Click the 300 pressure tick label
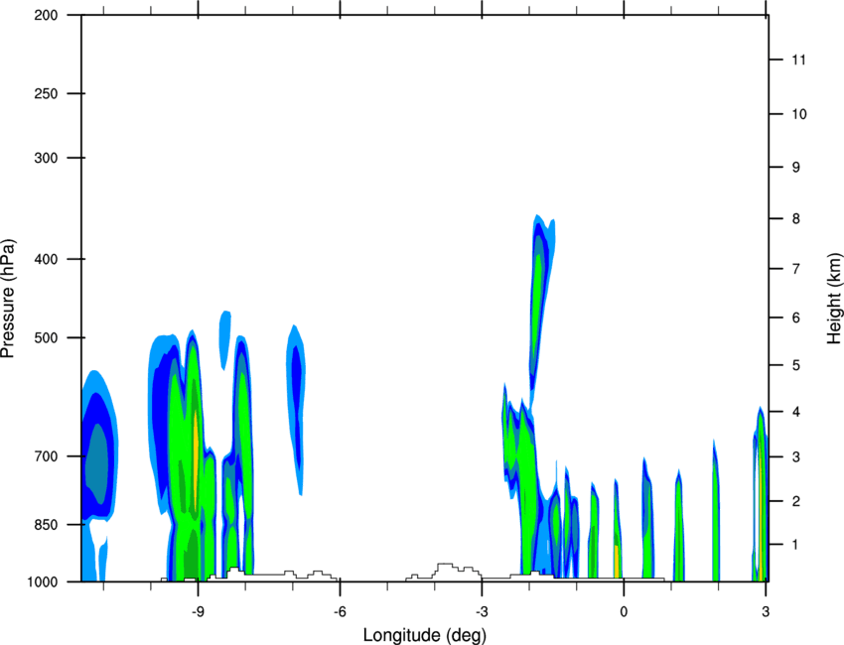 [x=46, y=158]
